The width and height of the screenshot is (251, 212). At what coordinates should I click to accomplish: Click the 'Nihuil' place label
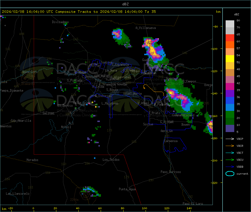point(66,127)
